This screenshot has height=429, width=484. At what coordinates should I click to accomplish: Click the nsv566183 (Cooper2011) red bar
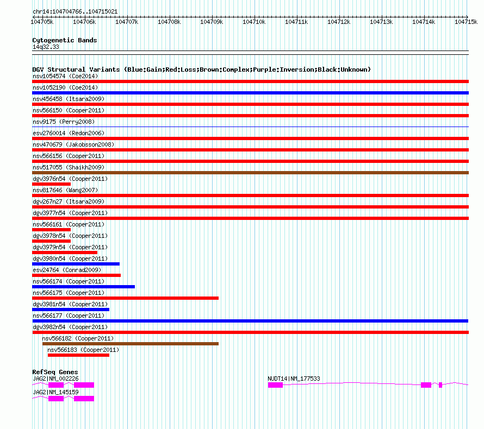pyautogui.click(x=78, y=355)
